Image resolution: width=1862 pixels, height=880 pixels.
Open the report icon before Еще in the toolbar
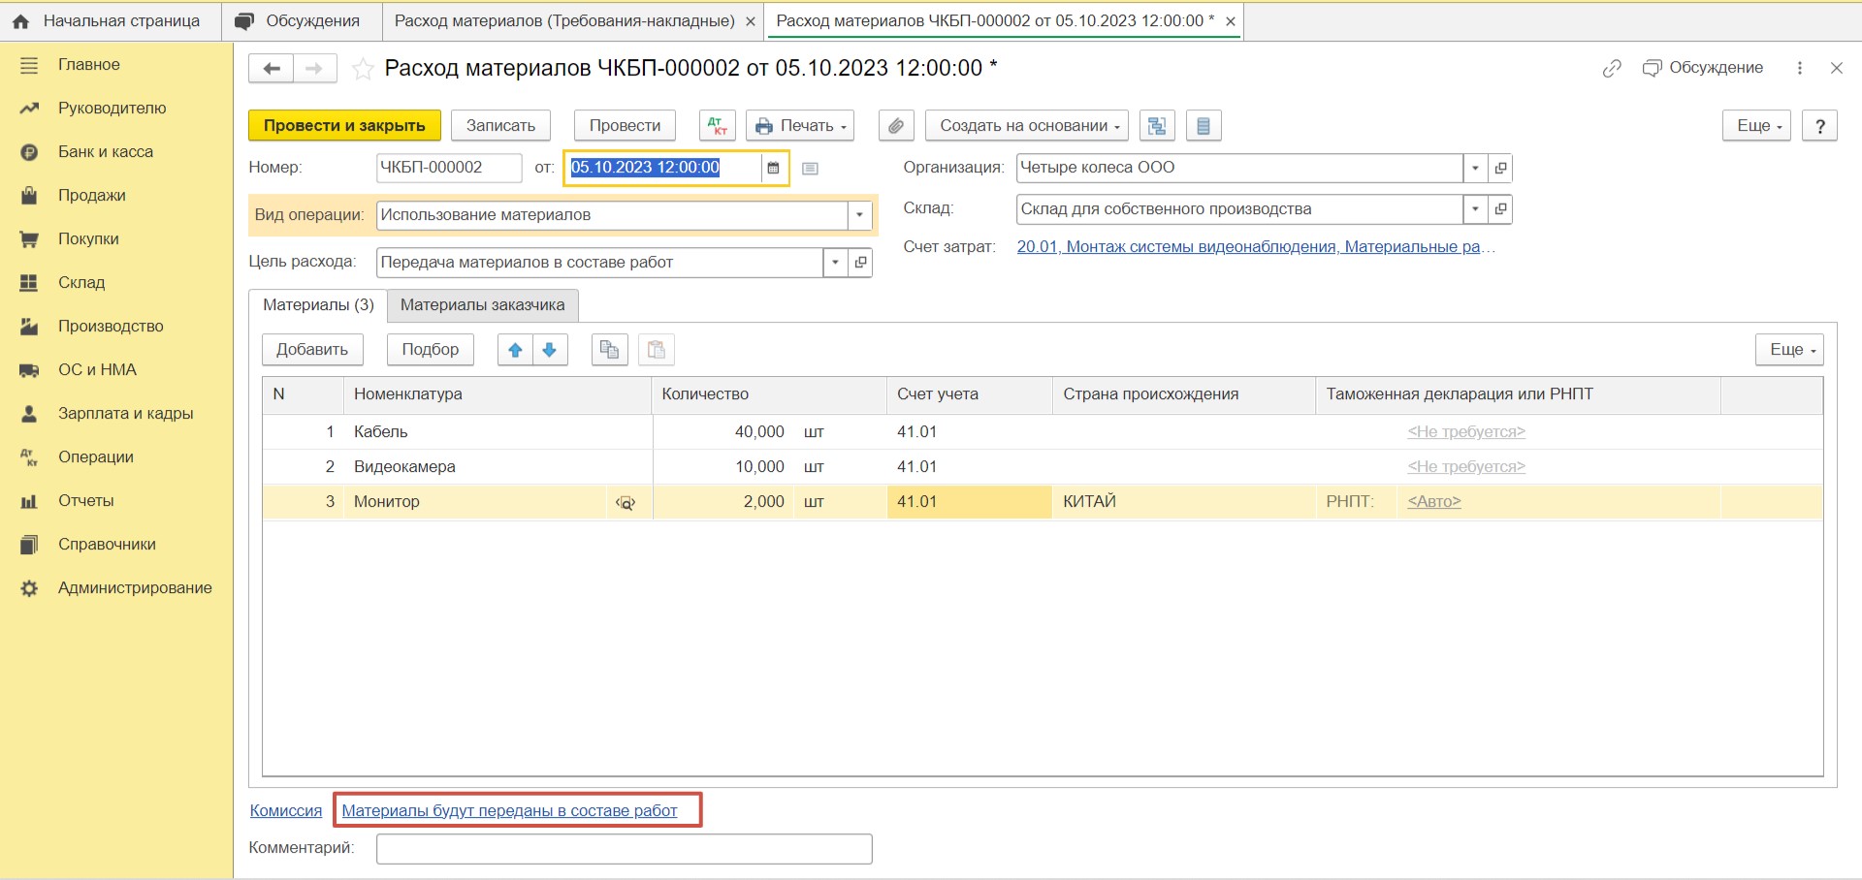pos(1204,126)
